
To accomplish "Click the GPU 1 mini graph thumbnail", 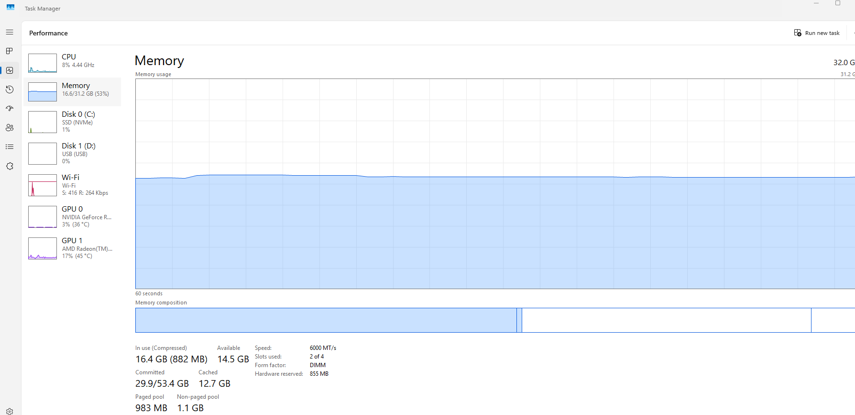I will 43,248.
